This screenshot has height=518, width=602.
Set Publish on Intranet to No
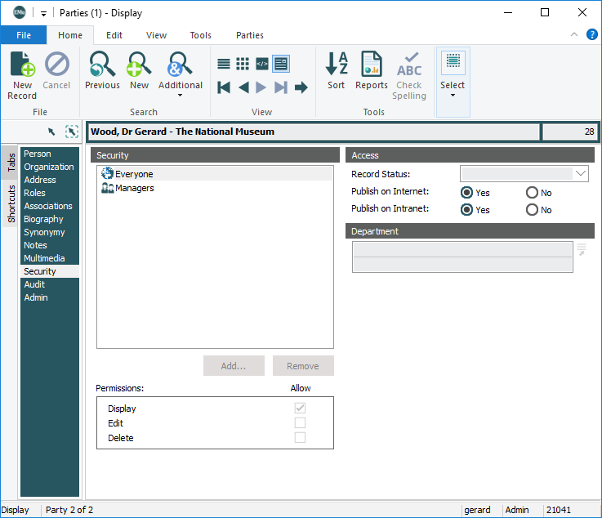(533, 210)
